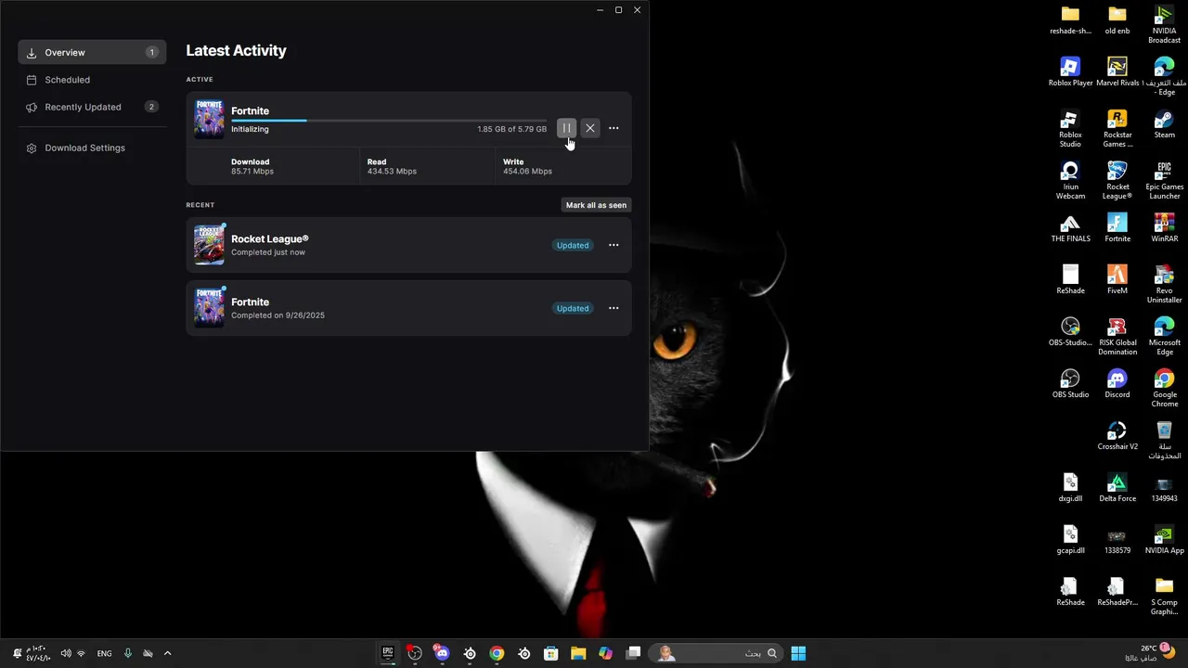Select the dxgi.dll file on desktop
Viewport: 1188px width, 668px height.
point(1070,488)
